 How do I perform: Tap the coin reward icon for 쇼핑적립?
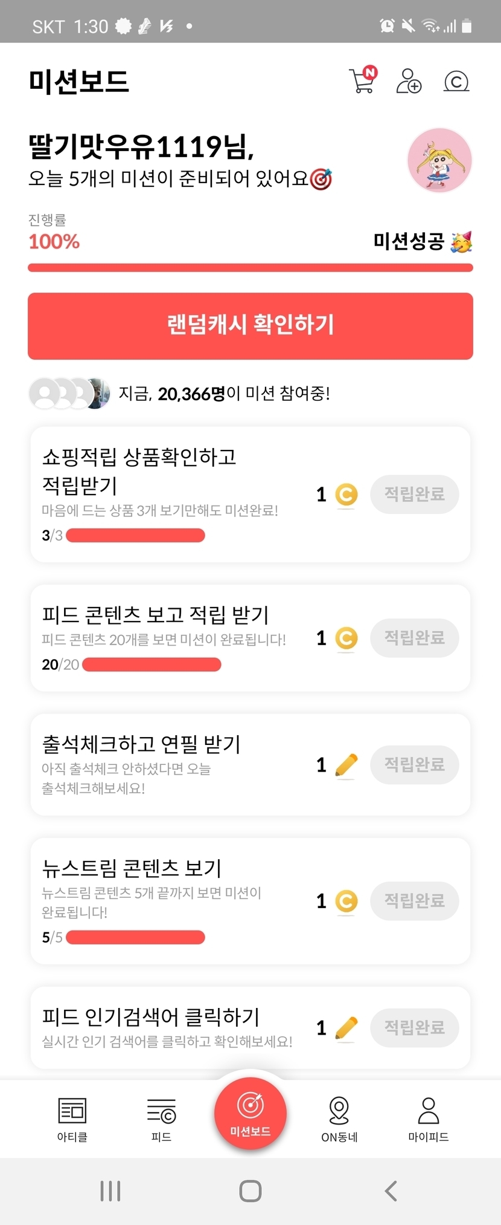tap(346, 495)
